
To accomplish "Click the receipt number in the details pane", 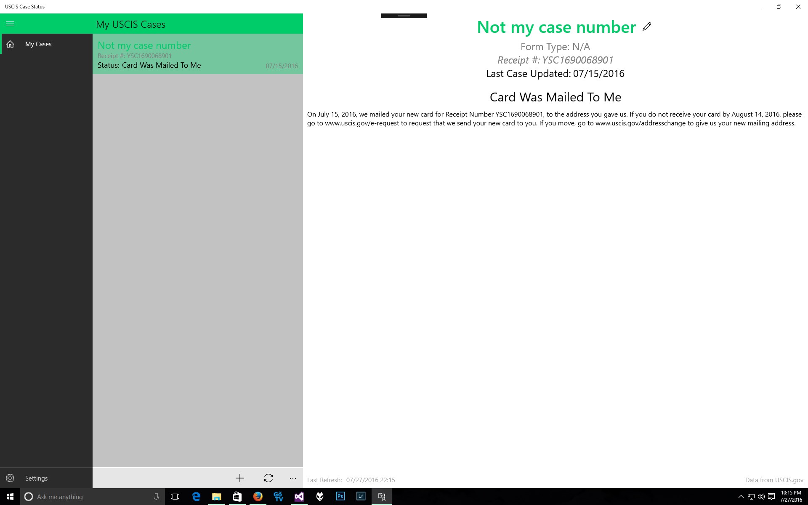I will pos(555,60).
